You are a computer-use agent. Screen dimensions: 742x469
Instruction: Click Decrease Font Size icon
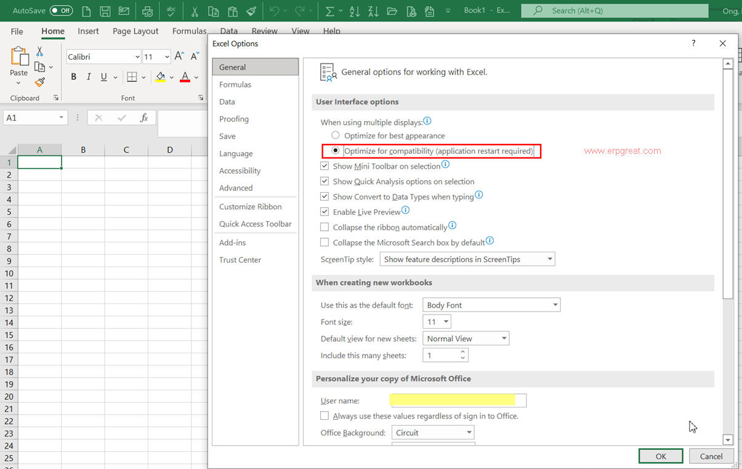[195, 56]
